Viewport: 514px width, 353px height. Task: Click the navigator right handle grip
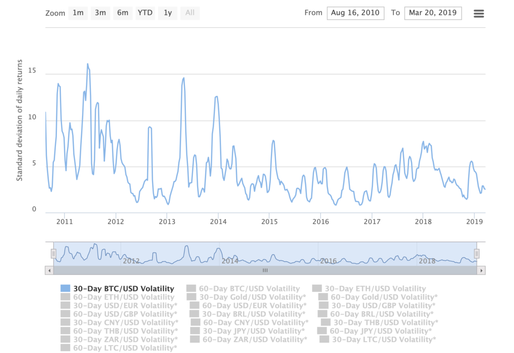coord(477,253)
